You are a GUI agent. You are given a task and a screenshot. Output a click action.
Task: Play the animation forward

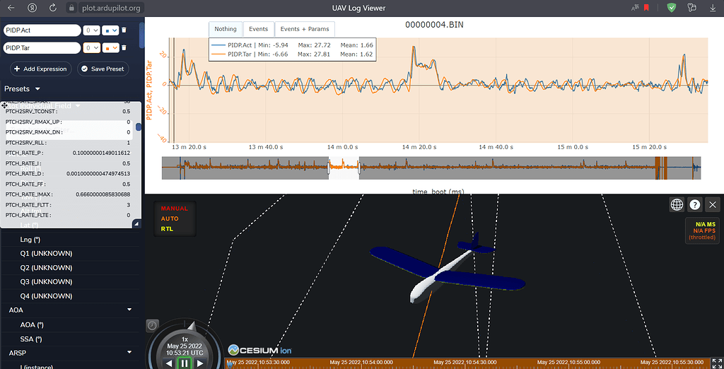point(200,363)
